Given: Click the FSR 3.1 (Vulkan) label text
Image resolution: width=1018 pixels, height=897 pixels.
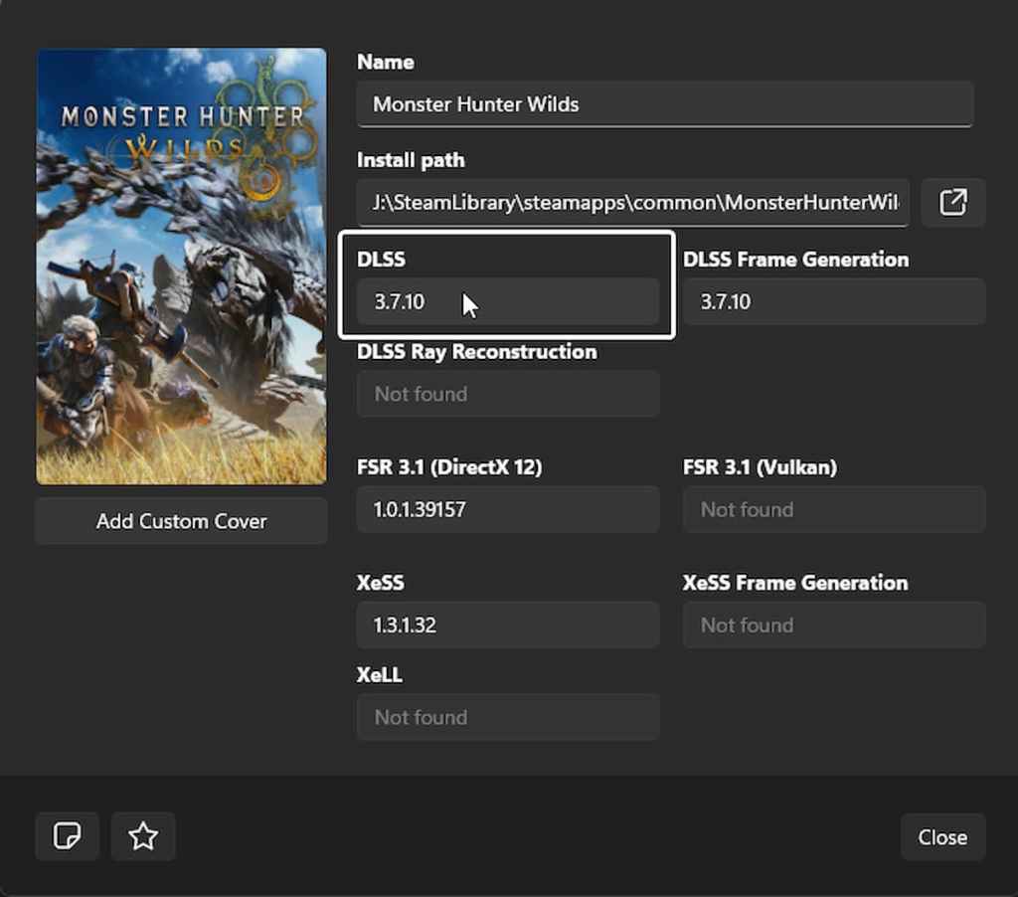Looking at the screenshot, I should [x=760, y=467].
